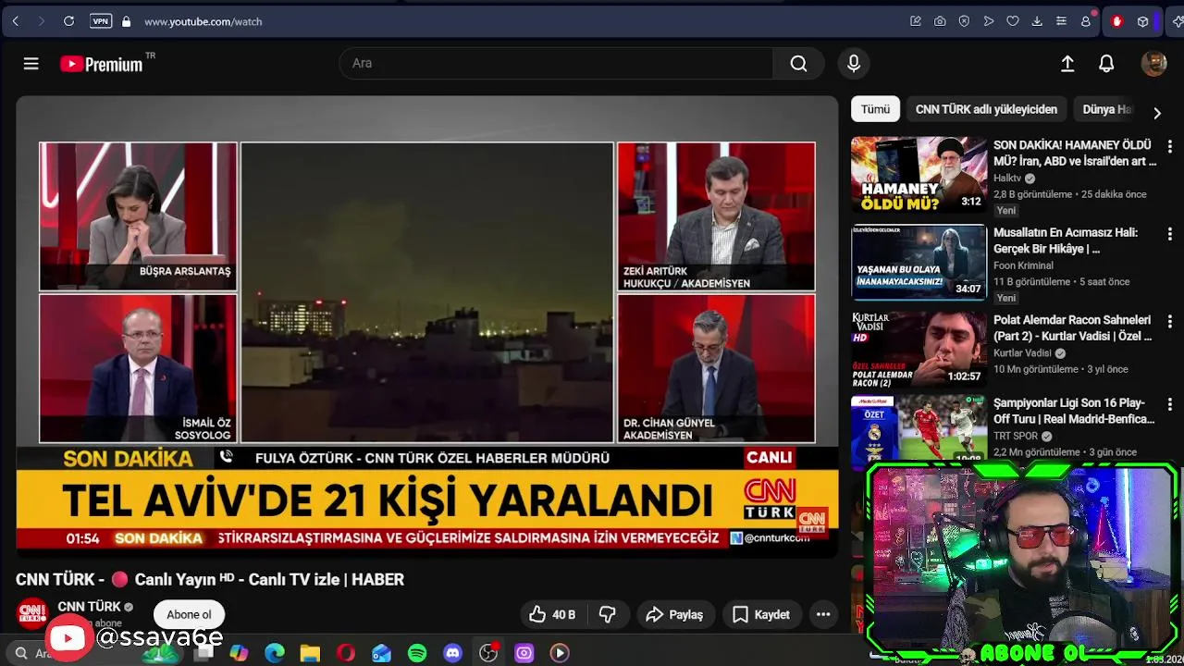
Task: Open Outlook mail from taskbar
Action: [x=381, y=653]
